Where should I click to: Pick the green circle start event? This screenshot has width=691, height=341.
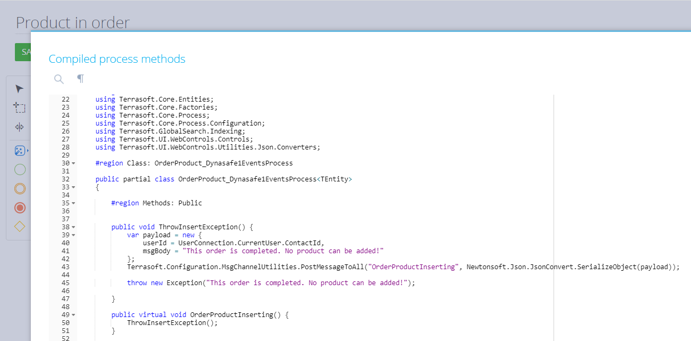[x=20, y=170]
